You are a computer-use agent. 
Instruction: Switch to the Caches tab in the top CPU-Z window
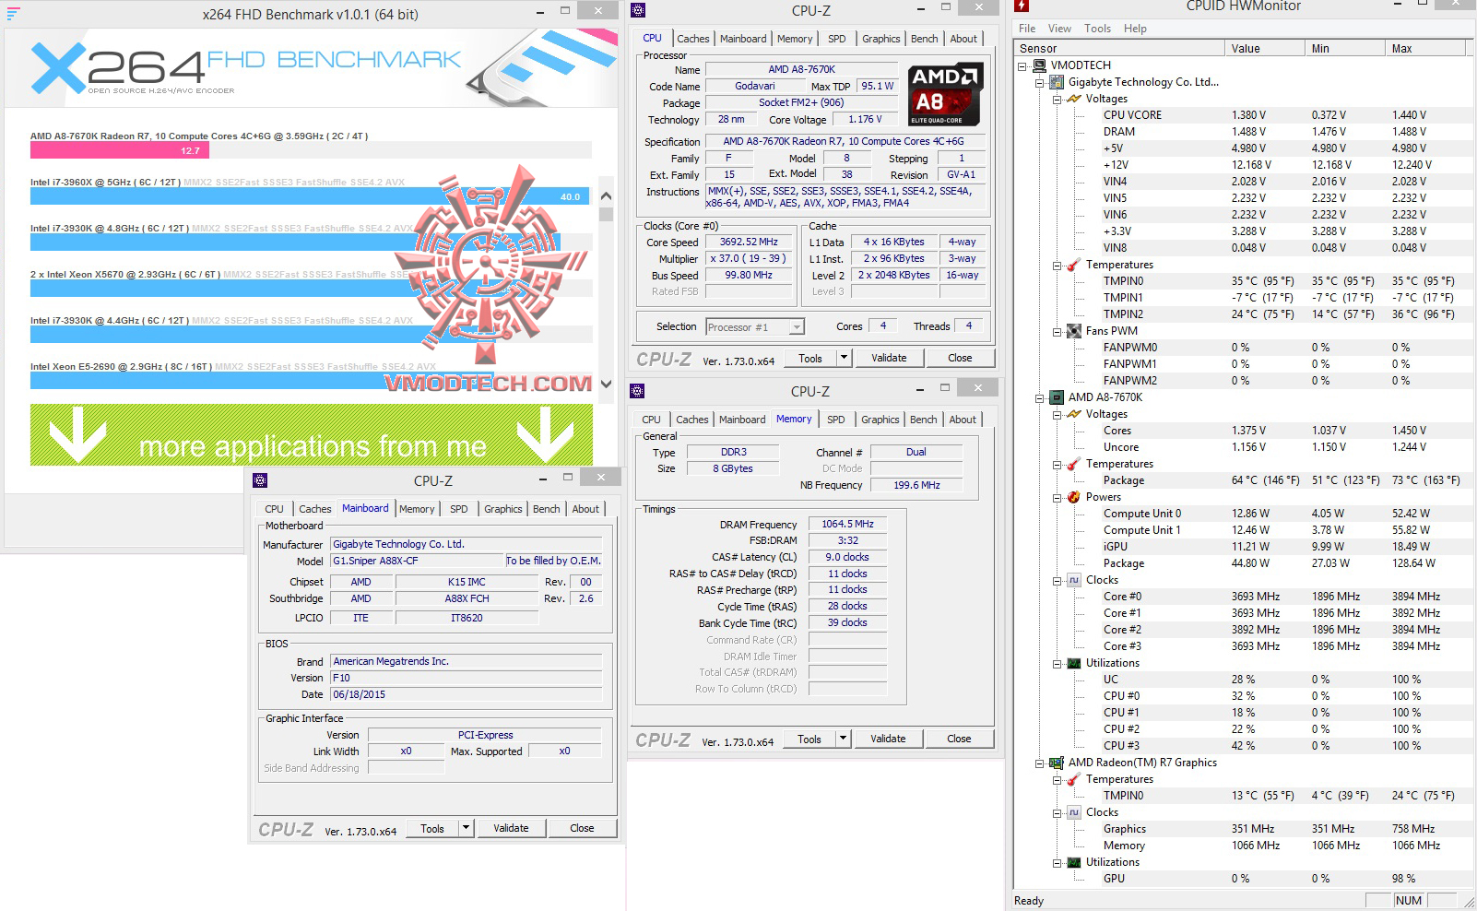pyautogui.click(x=693, y=39)
